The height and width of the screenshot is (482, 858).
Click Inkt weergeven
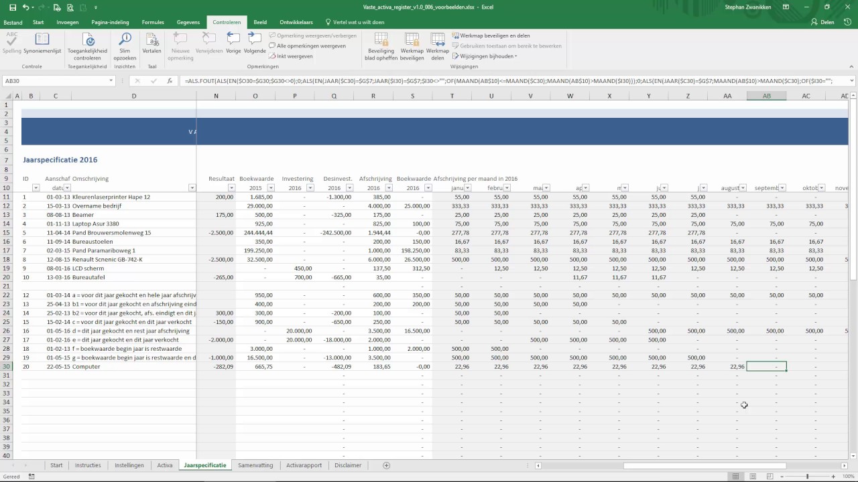click(291, 56)
